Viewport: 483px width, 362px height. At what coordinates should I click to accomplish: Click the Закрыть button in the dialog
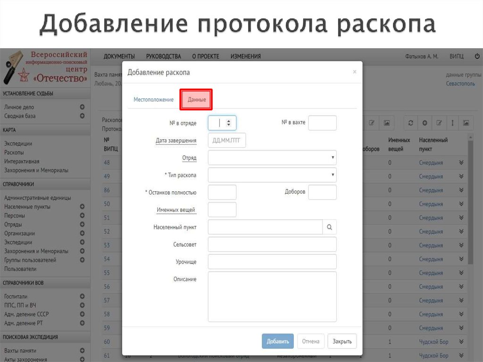point(342,341)
